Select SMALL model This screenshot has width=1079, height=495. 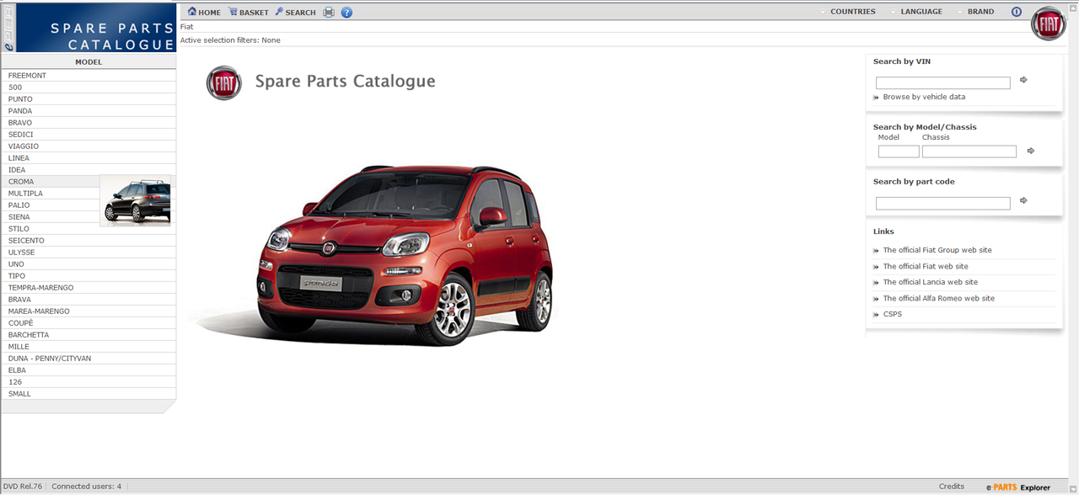[89, 394]
